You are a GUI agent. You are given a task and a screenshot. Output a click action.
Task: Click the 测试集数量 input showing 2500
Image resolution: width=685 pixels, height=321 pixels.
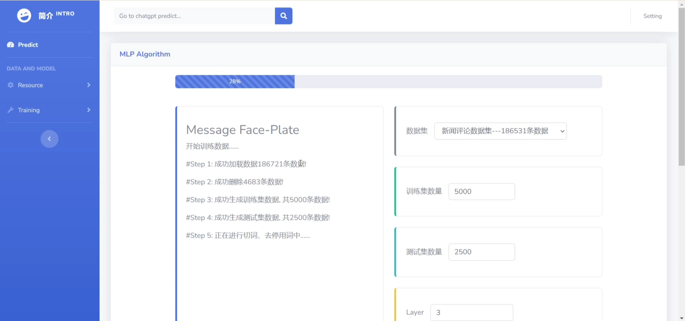pyautogui.click(x=482, y=252)
